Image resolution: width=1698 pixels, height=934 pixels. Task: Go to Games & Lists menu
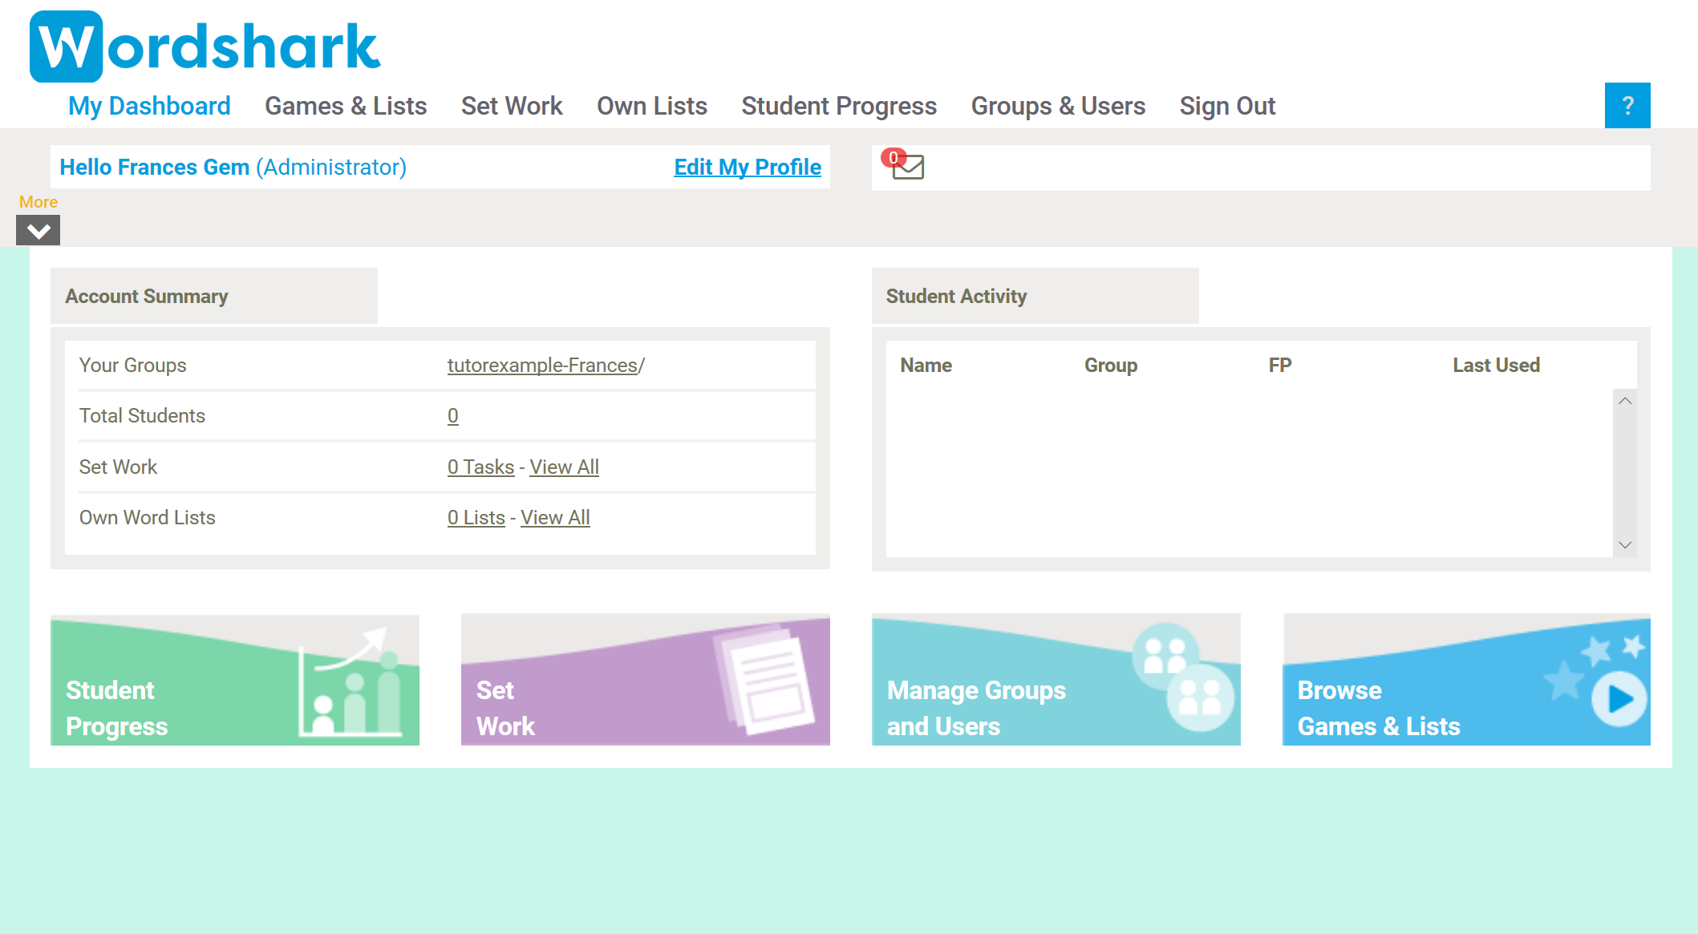point(345,106)
